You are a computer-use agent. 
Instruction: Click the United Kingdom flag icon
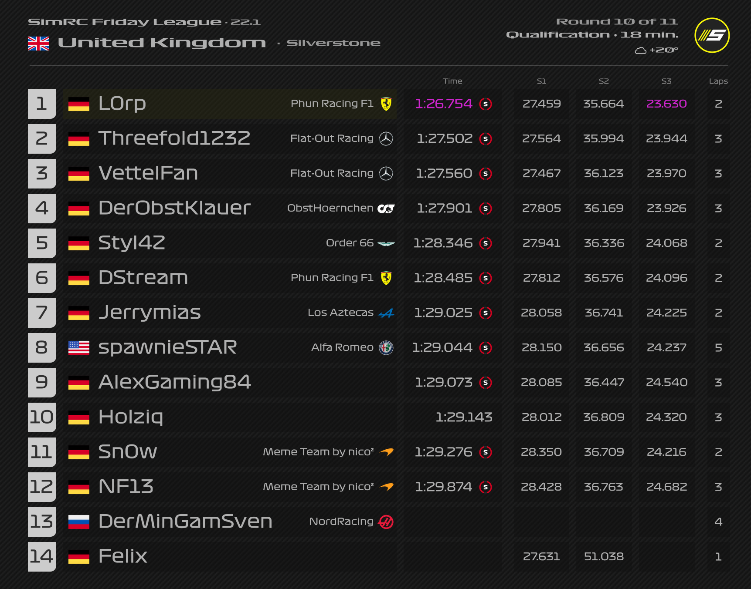[38, 43]
